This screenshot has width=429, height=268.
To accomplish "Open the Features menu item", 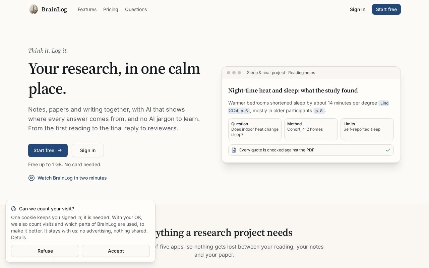I will [87, 9].
